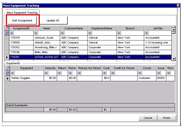Viewport: 184px width, 128px height.
Task: Open Credit A/c Period filter operator
Action: (113, 73)
